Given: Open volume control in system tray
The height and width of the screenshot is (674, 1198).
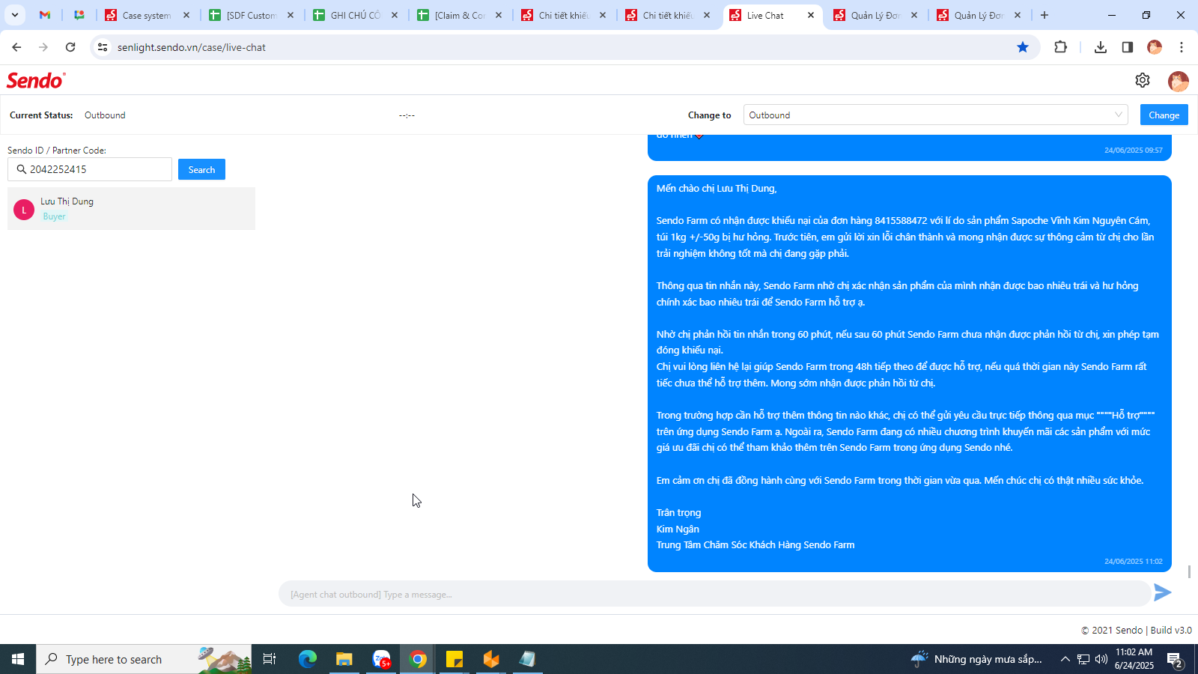Looking at the screenshot, I should point(1101,659).
